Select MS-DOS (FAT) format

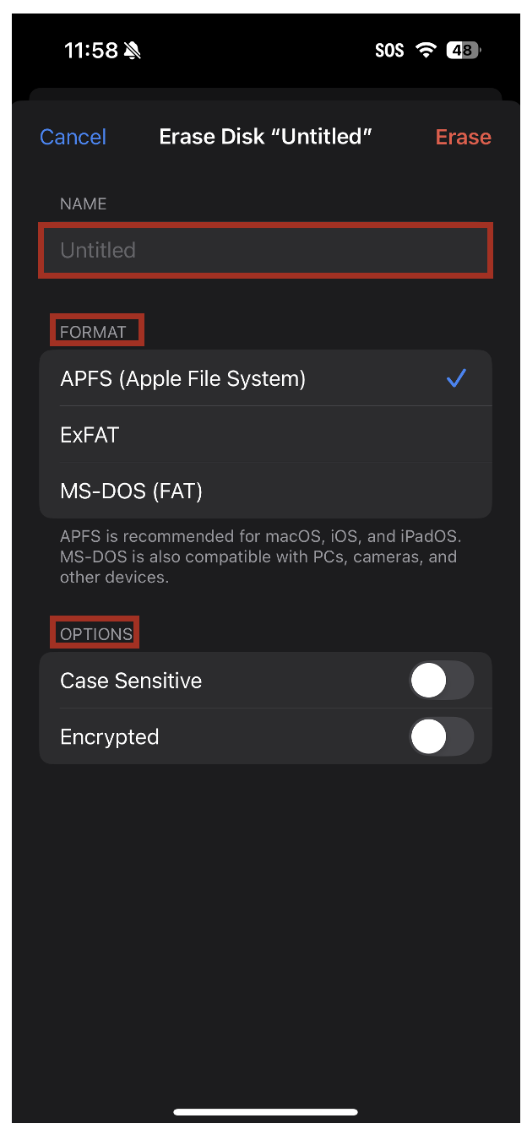(131, 491)
